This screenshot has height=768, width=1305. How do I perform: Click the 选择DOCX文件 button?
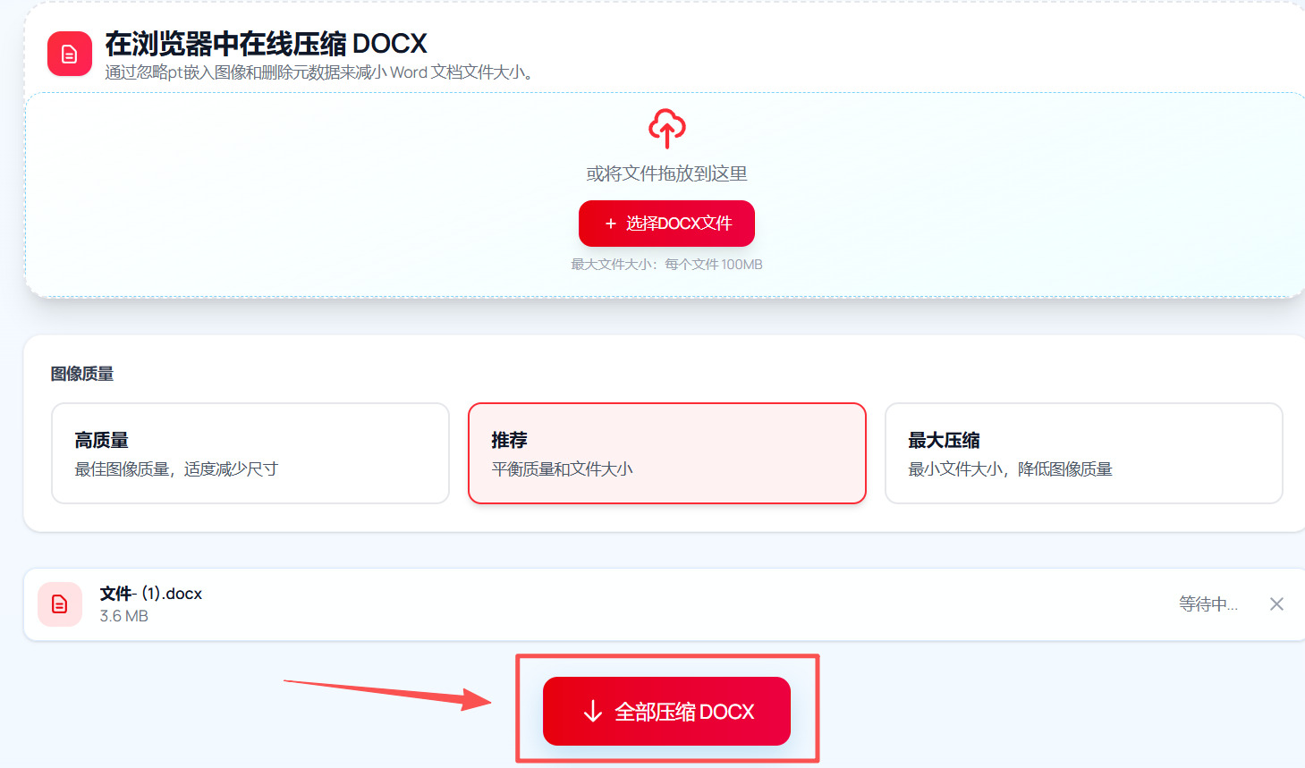click(666, 224)
